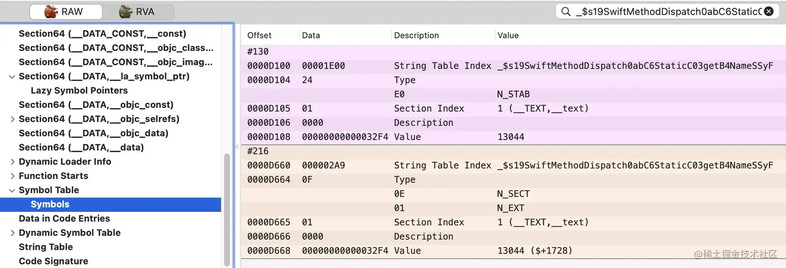Collapse the __DATA,__la_symbol_ptr section
This screenshot has height=268, width=786.
[12, 76]
